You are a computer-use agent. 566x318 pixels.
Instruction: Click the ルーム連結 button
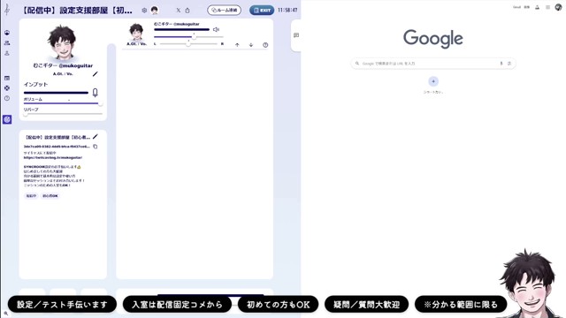click(x=224, y=10)
